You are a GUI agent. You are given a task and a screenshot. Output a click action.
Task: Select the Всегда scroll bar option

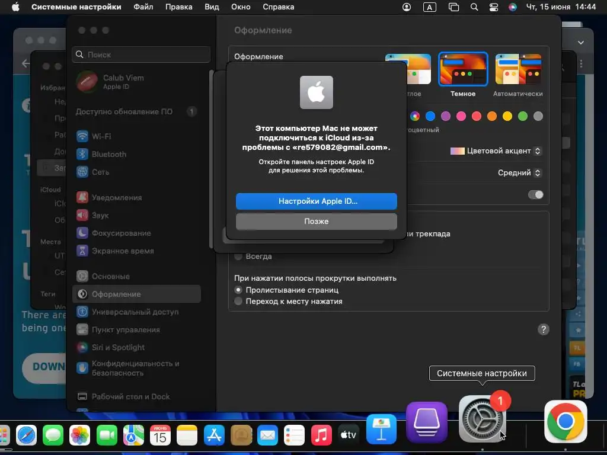(238, 256)
